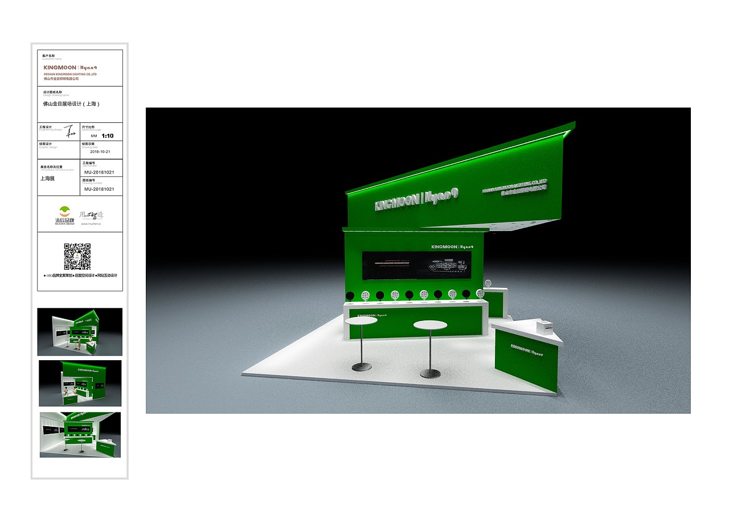Screen dimensions: 729x515
Task: Click the '工程编号' job number label
Action: click(x=88, y=162)
